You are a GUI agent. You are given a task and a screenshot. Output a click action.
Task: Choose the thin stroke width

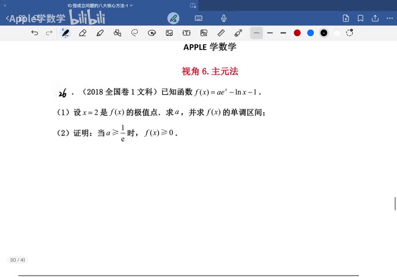pos(256,33)
